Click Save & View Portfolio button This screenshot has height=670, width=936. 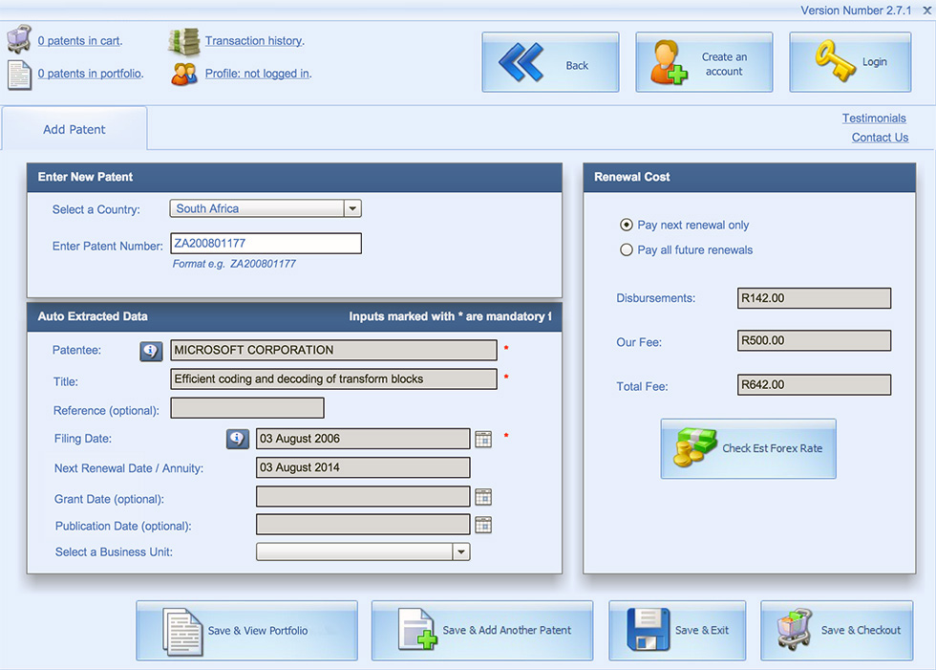point(247,631)
